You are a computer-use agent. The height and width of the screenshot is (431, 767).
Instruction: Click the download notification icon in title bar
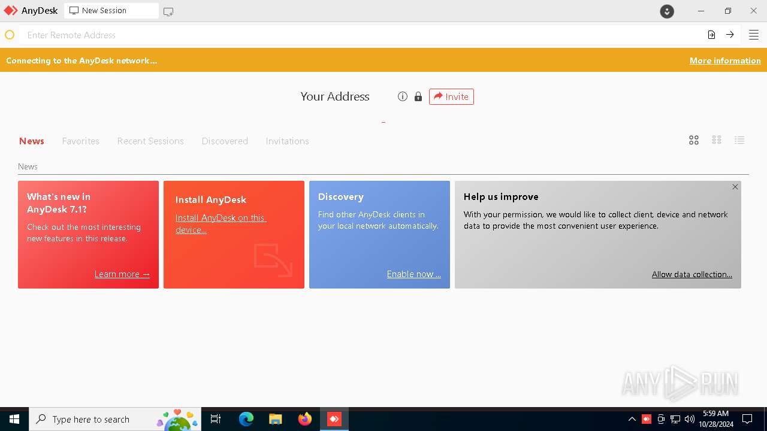[667, 11]
